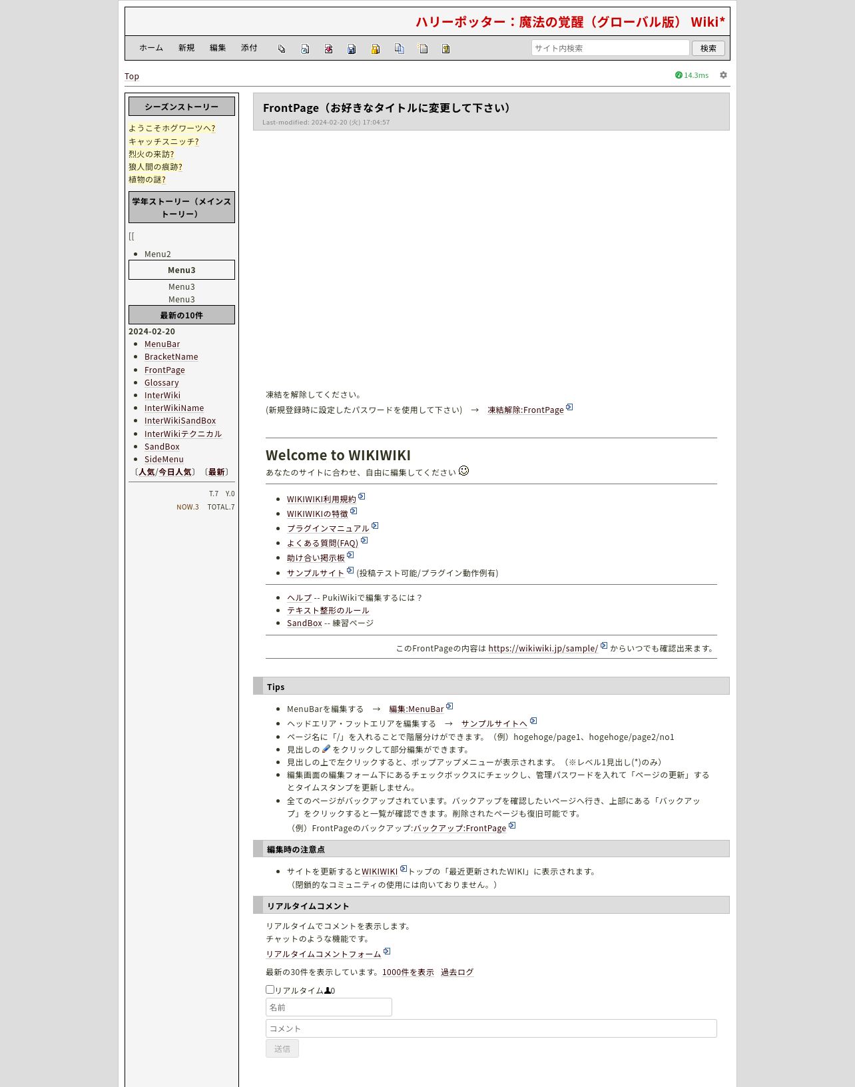Screen dimensions: 855x1087
Task: Click the diff pages icon in toolbar
Action: pos(282,49)
